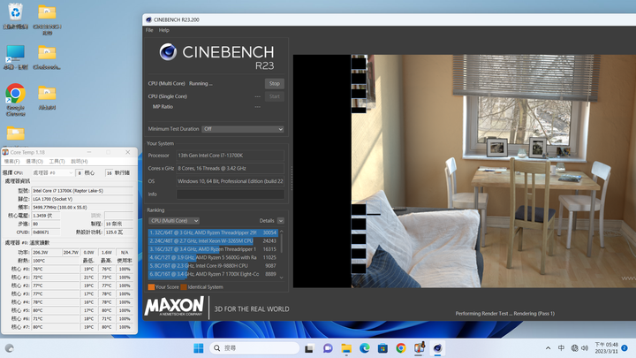Click the Identical System legend swatch
This screenshot has height=358, width=636.
tap(184, 287)
